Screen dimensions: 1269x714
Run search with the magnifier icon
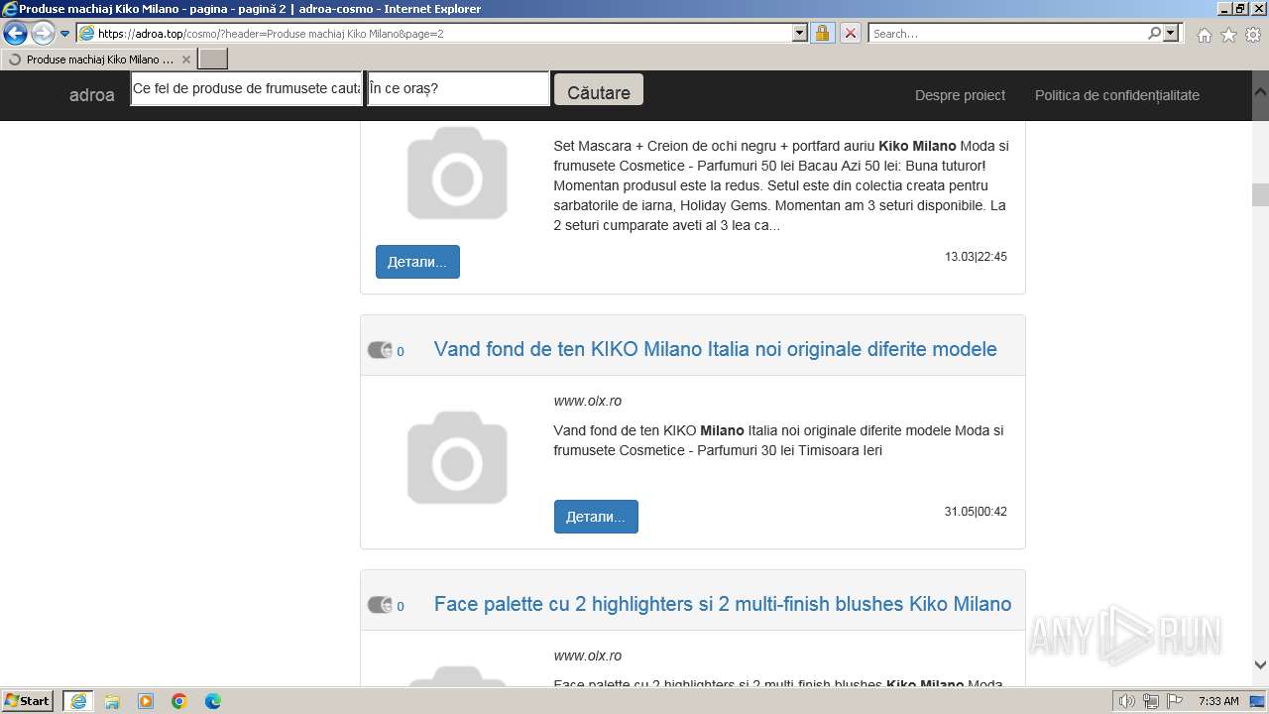pyautogui.click(x=1154, y=33)
